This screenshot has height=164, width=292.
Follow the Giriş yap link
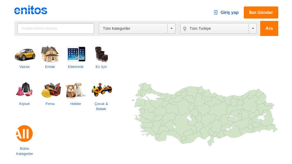click(x=230, y=12)
